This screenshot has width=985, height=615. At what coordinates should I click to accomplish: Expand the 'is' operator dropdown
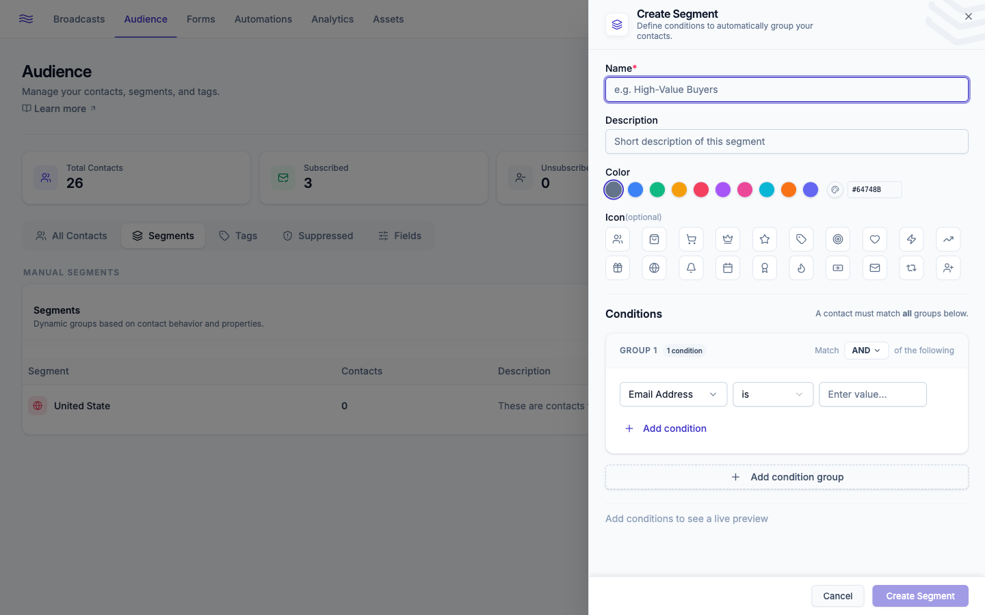click(773, 394)
